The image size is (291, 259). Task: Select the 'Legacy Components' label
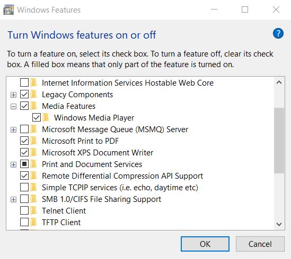(x=77, y=95)
